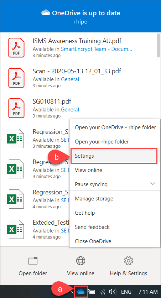Click the volume speaker tray icon
This screenshot has width=161, height=298.
point(112,292)
